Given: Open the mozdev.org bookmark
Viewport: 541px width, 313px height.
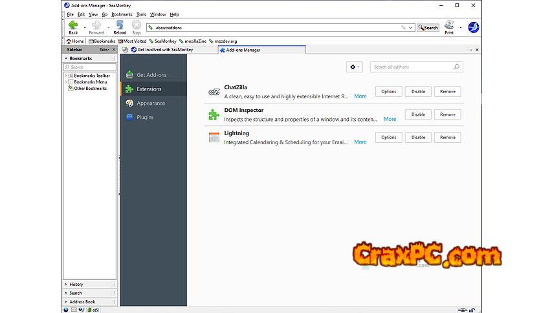Looking at the screenshot, I should (x=223, y=41).
